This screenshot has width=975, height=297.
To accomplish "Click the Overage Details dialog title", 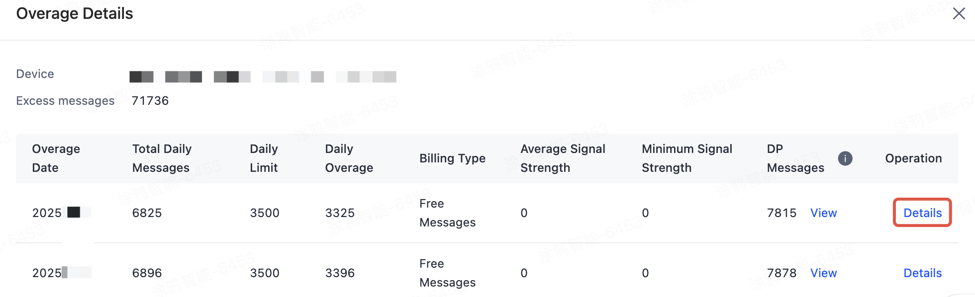I will pos(75,13).
